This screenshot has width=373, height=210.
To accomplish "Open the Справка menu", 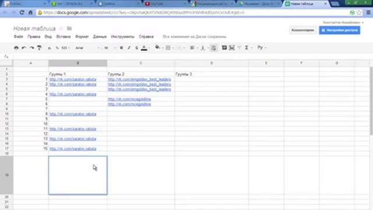I will (x=146, y=37).
